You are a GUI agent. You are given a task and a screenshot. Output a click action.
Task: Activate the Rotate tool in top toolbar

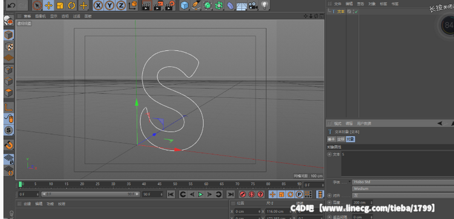click(71, 5)
